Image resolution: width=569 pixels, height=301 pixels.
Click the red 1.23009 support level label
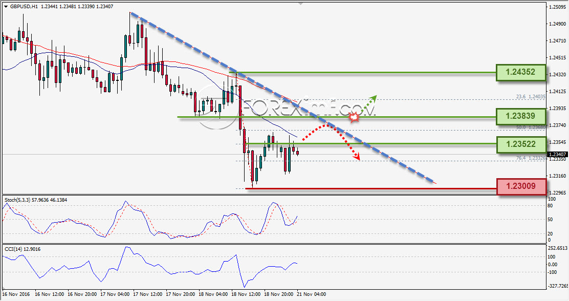[x=521, y=186]
